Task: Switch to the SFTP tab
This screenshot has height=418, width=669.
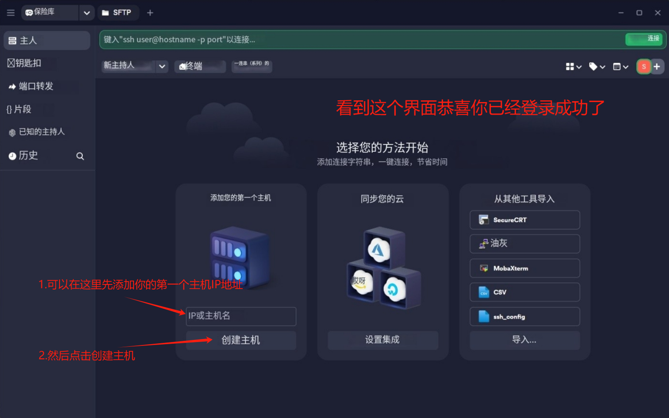Action: pyautogui.click(x=117, y=13)
